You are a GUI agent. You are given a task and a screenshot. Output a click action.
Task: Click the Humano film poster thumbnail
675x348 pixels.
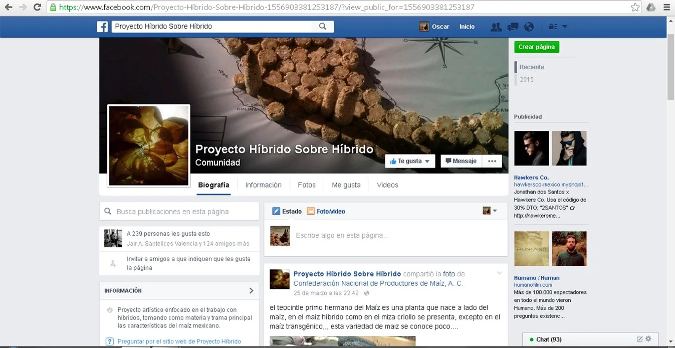pyautogui.click(x=531, y=249)
